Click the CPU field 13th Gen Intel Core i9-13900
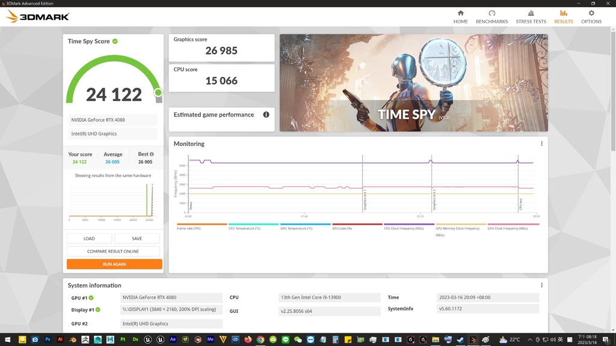This screenshot has width=616, height=346. pyautogui.click(x=330, y=297)
